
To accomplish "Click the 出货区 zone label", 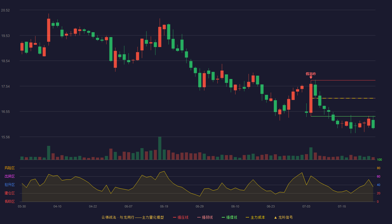I will click(10, 176).
